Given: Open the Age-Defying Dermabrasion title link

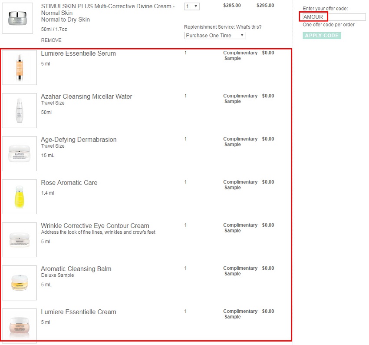Looking at the screenshot, I should tap(79, 139).
